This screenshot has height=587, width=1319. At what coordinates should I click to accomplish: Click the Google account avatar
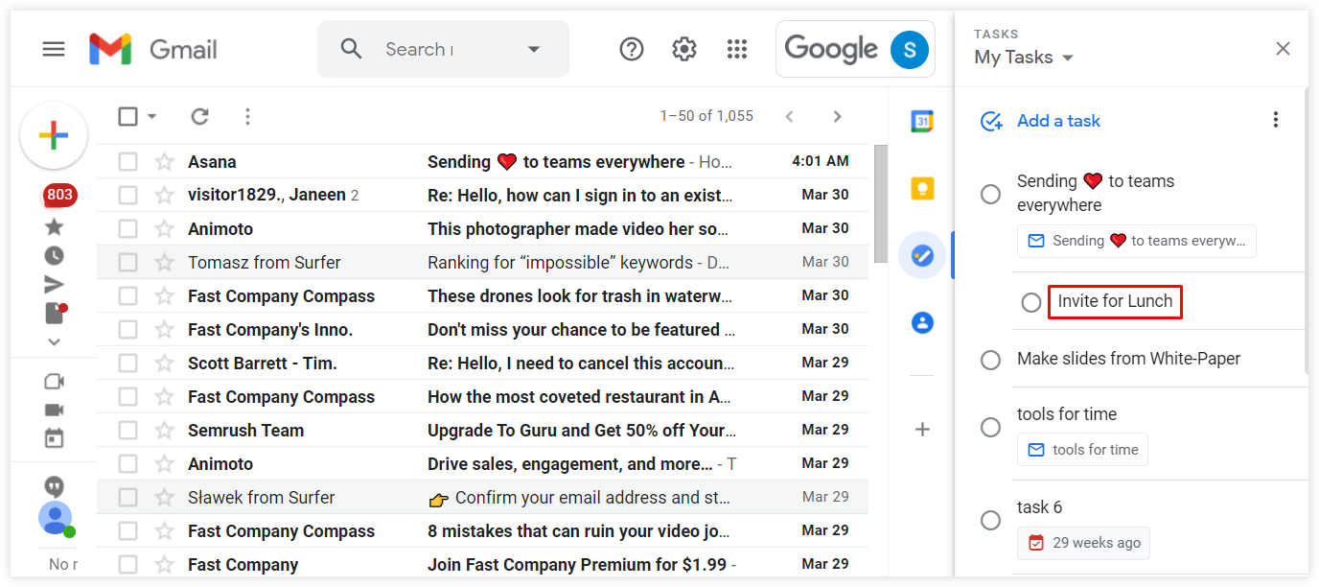click(910, 48)
